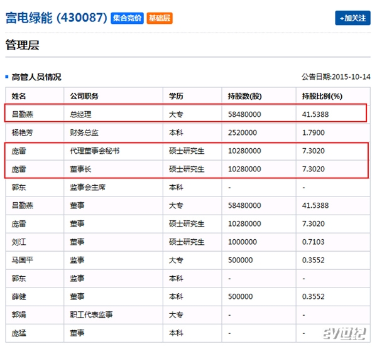Viewport: 377px width, 349px height.
Task: Select the name 庞猛
Action: tap(19, 333)
